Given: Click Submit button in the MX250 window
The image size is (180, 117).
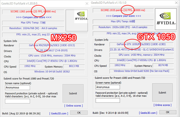Looking at the screenshot, I should 73,93.
